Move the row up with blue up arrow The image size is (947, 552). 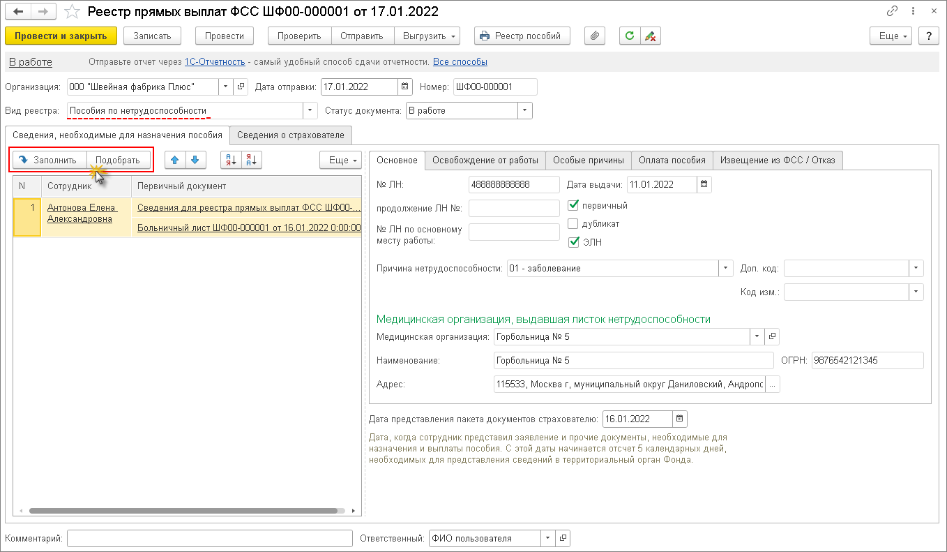[x=175, y=160]
